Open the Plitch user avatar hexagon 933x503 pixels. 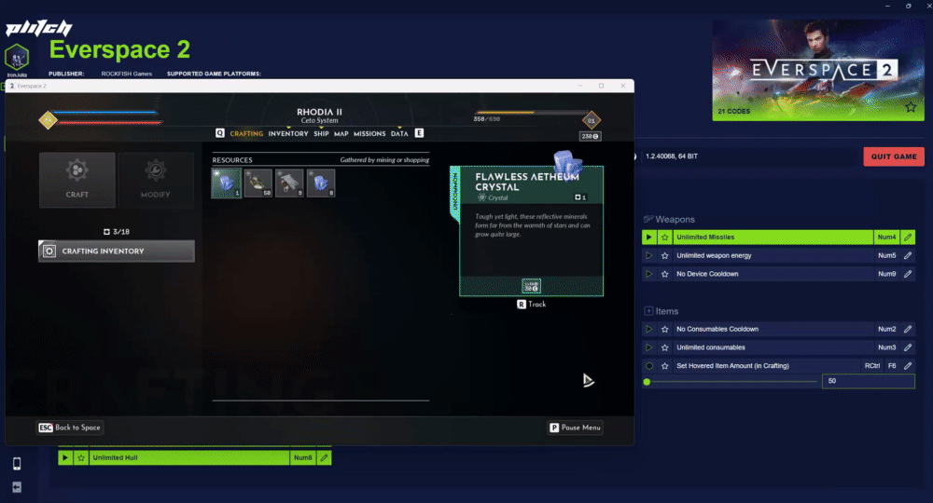(17, 58)
